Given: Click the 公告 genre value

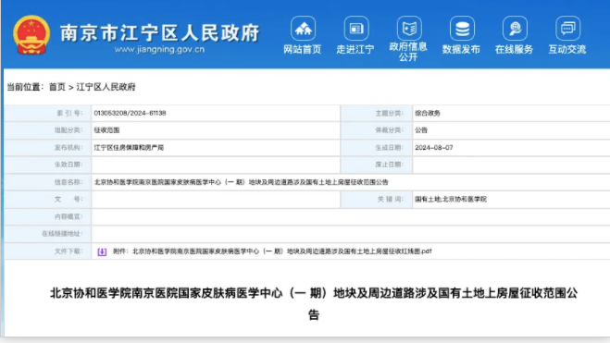Looking at the screenshot, I should pyautogui.click(x=421, y=130).
